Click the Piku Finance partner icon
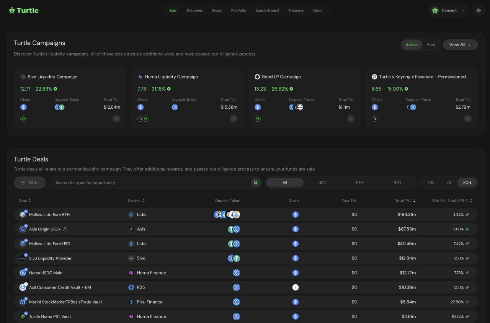Viewport: 490px width, 323px height. 131,302
